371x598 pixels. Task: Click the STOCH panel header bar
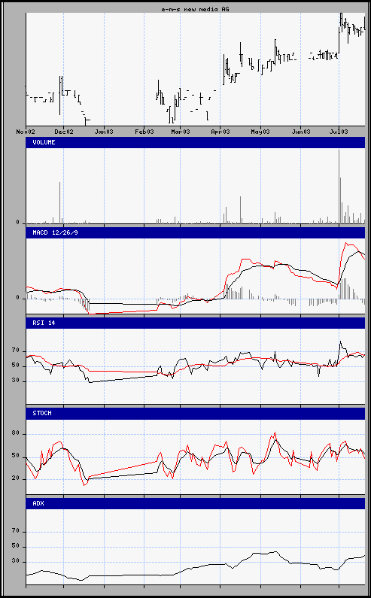coord(196,413)
